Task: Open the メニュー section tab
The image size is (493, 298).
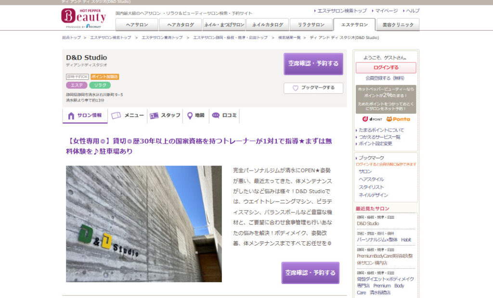Action: coord(128,116)
